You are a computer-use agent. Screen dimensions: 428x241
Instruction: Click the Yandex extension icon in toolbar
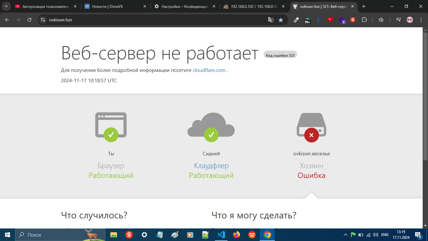[353, 20]
